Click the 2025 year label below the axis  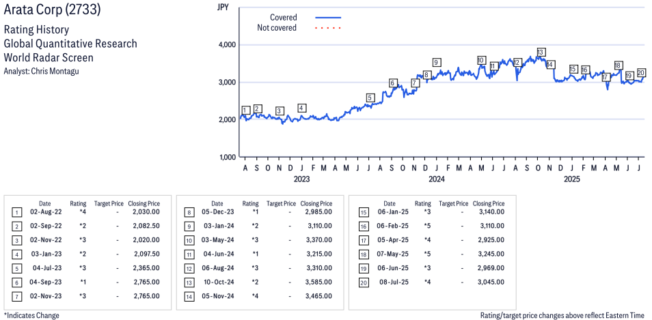tap(572, 179)
